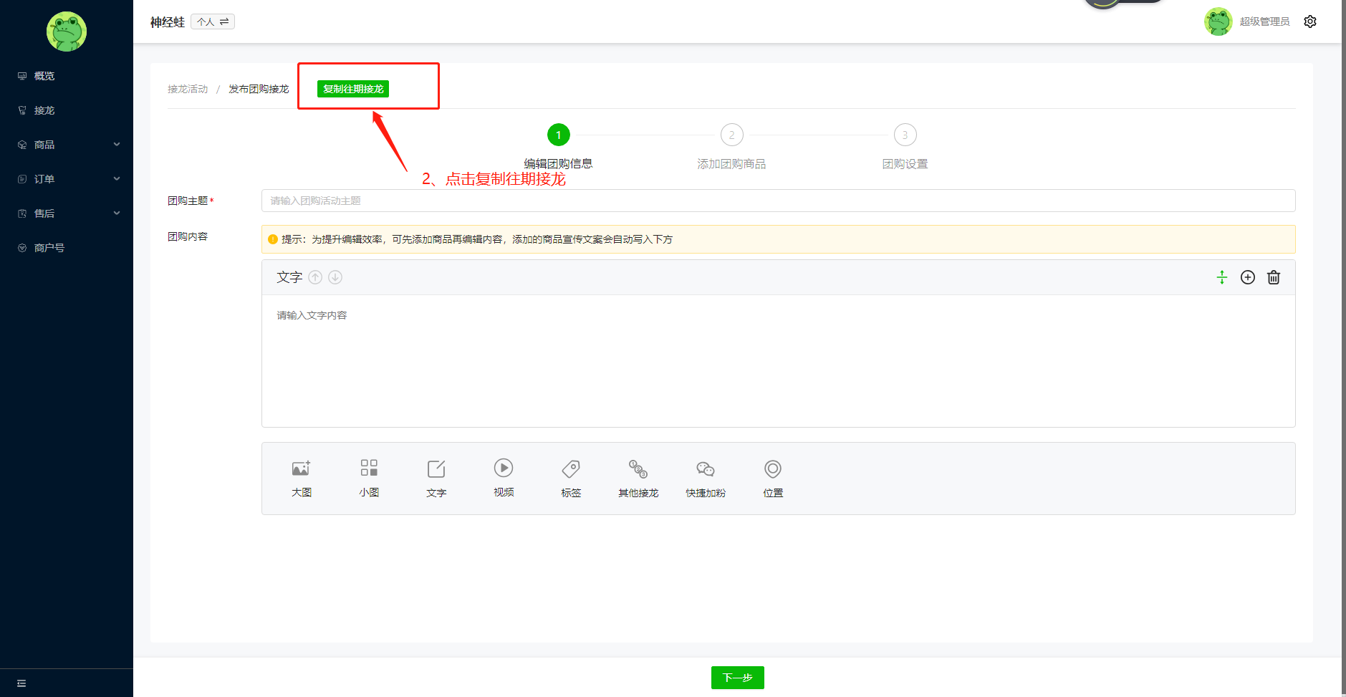Add a 文字 text block from the toolbar
Image resolution: width=1346 pixels, height=697 pixels.
436,479
